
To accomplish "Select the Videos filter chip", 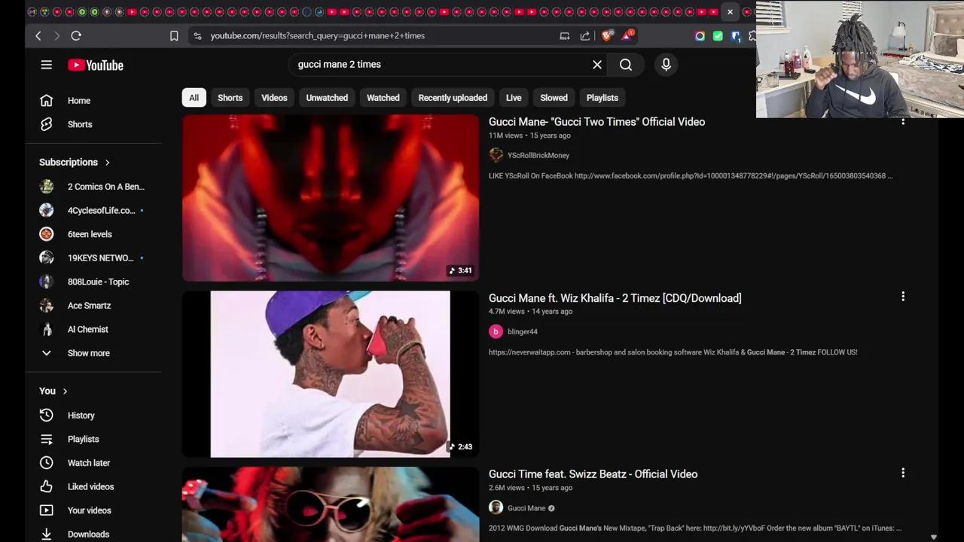I will [274, 98].
